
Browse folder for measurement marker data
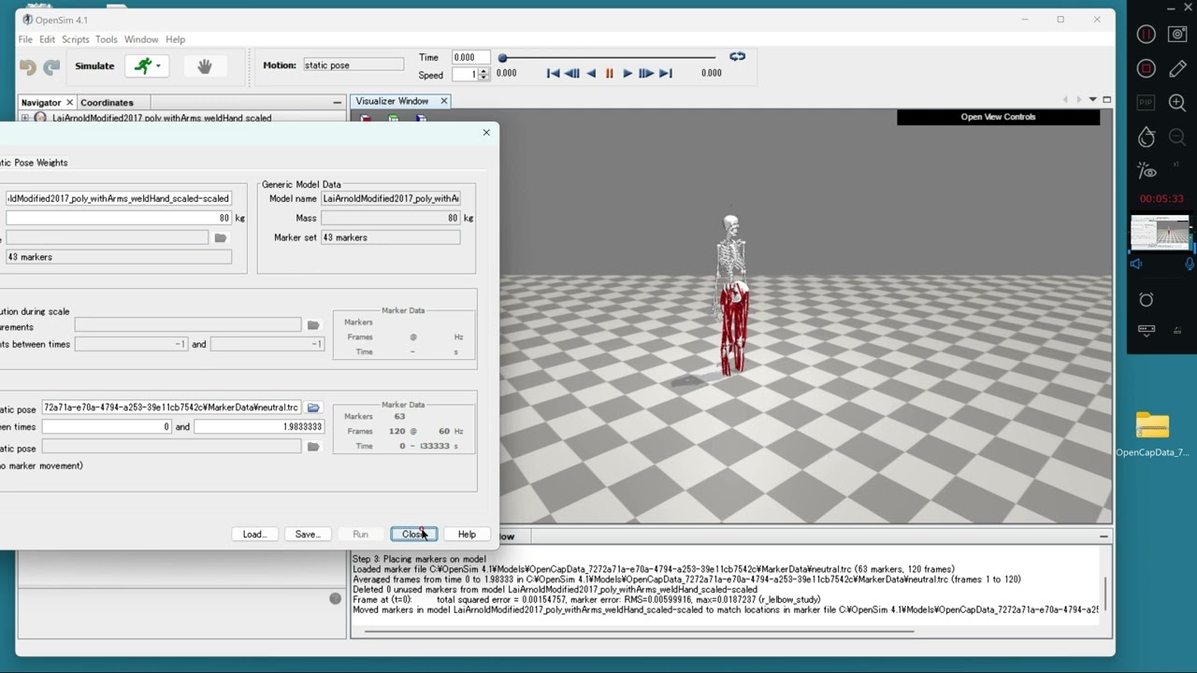(313, 325)
